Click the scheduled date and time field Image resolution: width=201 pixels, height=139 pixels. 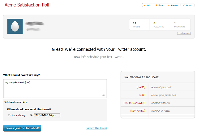(47, 115)
